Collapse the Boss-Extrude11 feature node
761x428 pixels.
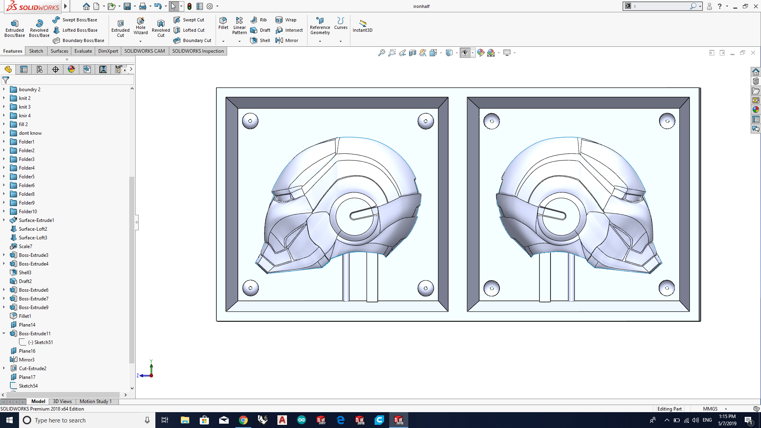pyautogui.click(x=4, y=334)
